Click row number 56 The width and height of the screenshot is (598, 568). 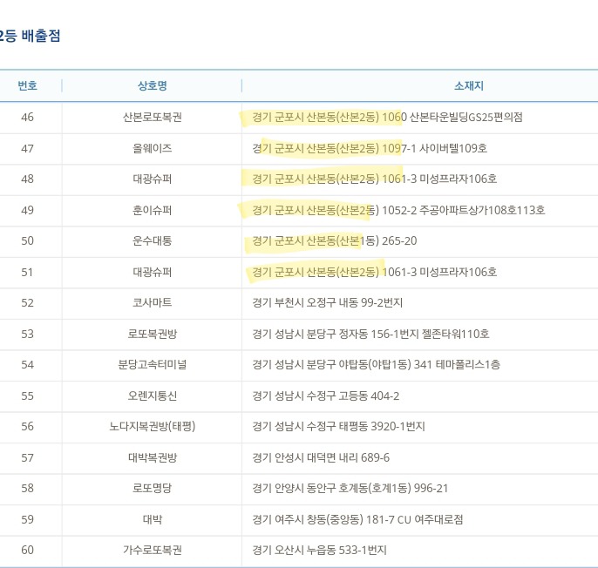28,426
